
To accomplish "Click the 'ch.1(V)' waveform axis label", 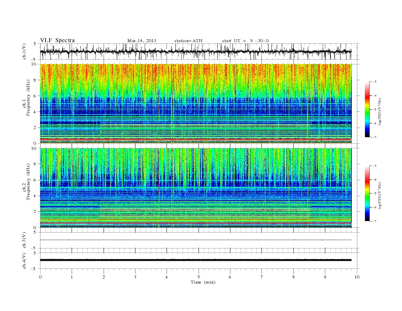I will click(x=24, y=51).
